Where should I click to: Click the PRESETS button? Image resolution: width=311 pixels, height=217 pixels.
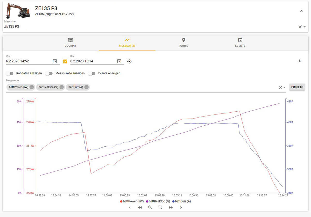[297, 87]
